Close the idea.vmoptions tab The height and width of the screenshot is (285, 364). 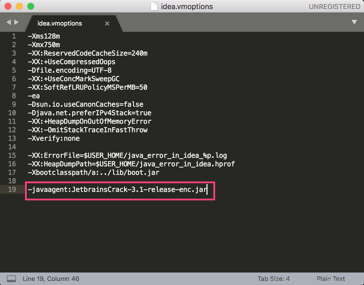point(107,24)
